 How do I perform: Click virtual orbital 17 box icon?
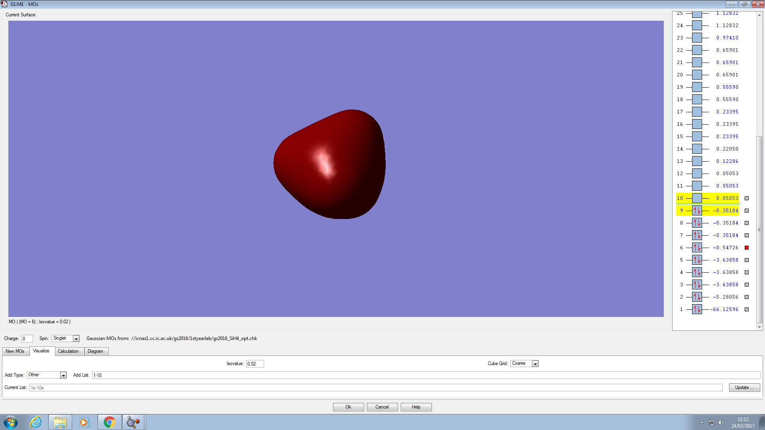click(x=697, y=112)
